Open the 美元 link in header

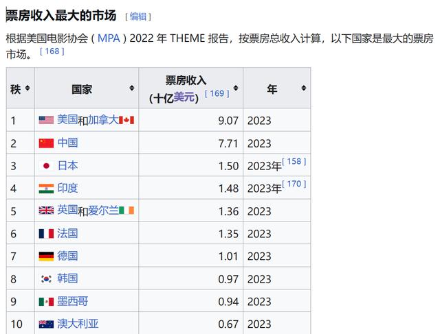(184, 97)
